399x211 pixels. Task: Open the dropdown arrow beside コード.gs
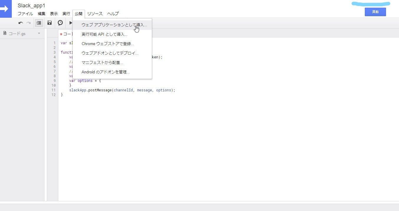39,33
